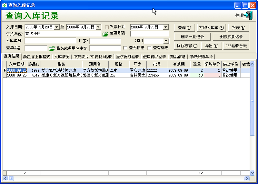Image resolution: width=258 pixels, height=184 pixels.
Task: Open the 修改采购单价 tab
Action: coord(201,57)
